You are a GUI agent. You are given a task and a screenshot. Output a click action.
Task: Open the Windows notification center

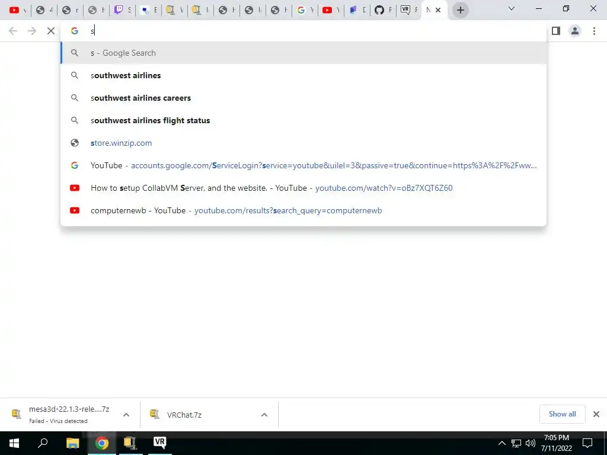(587, 443)
